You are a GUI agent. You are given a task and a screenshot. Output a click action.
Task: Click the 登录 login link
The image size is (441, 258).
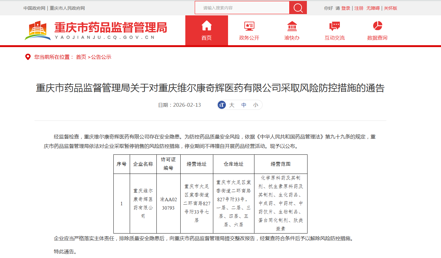346,8
